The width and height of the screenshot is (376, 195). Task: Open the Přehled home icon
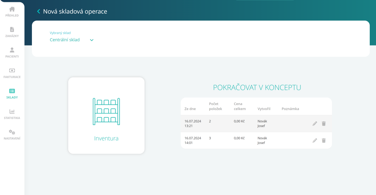[x=12, y=9]
